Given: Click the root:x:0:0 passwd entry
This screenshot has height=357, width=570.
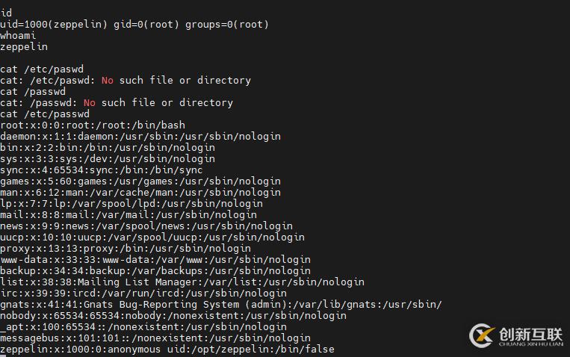Looking at the screenshot, I should pos(93,125).
